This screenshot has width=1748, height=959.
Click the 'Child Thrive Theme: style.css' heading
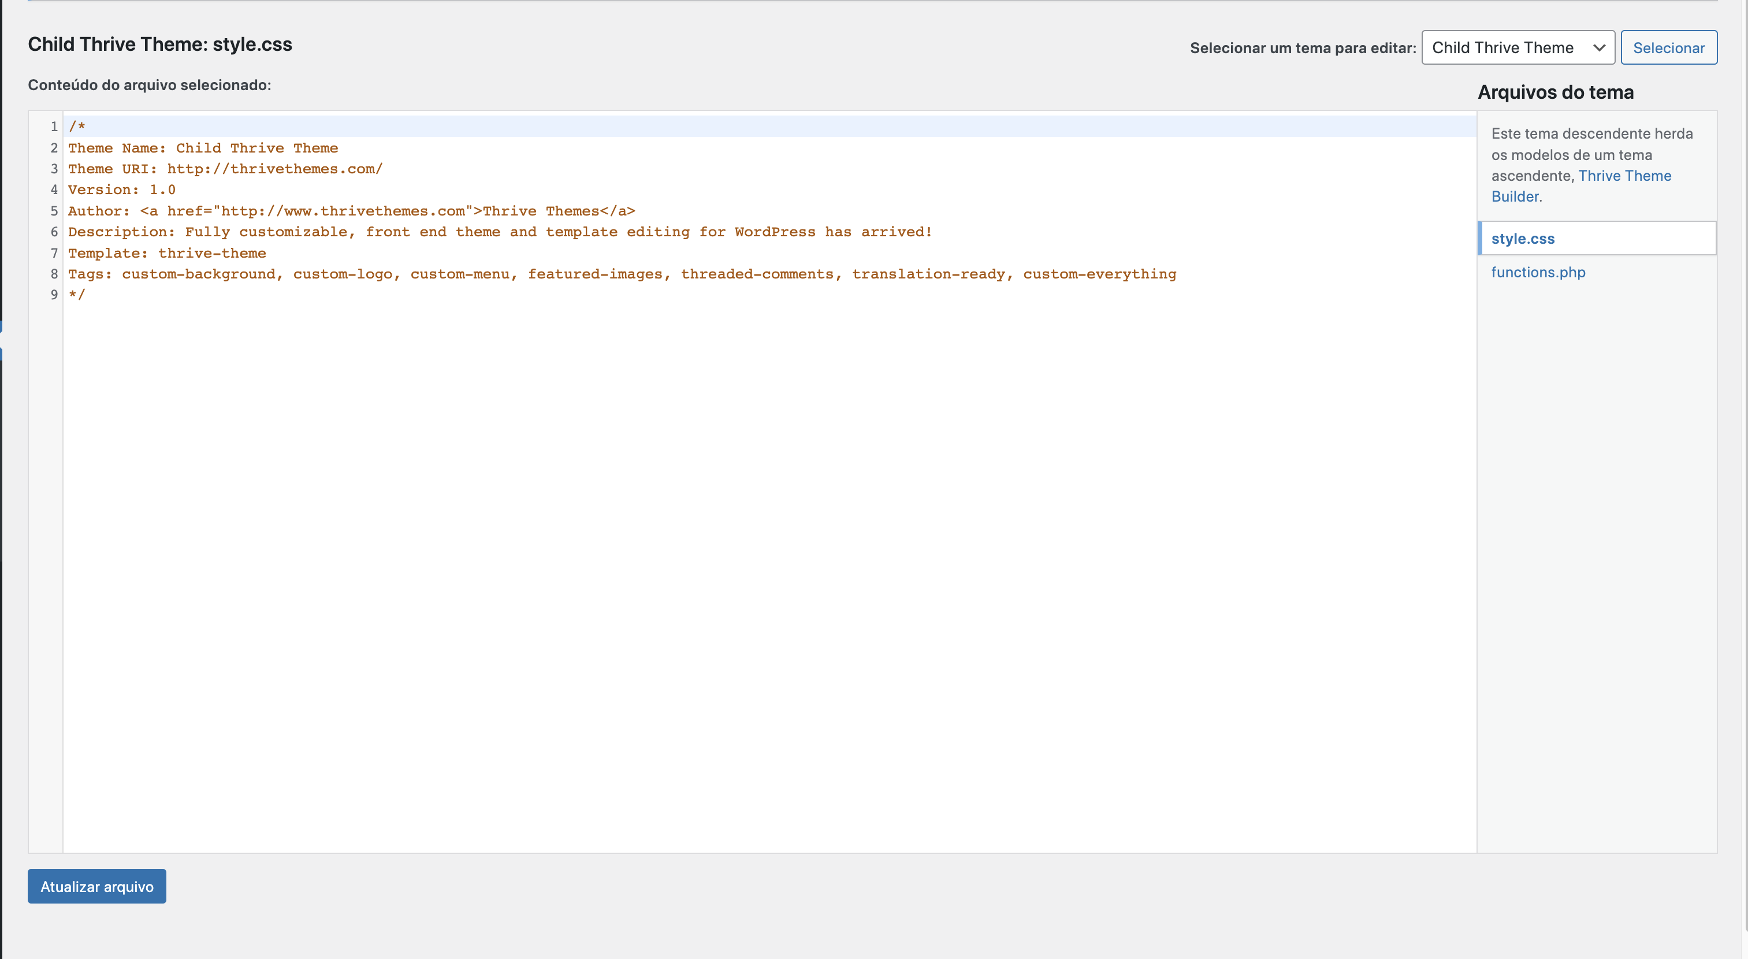pyautogui.click(x=160, y=44)
